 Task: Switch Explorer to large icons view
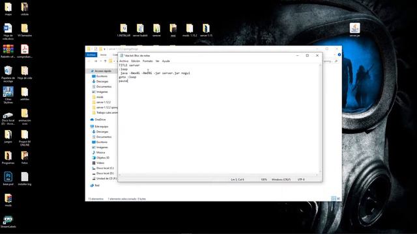(339, 198)
